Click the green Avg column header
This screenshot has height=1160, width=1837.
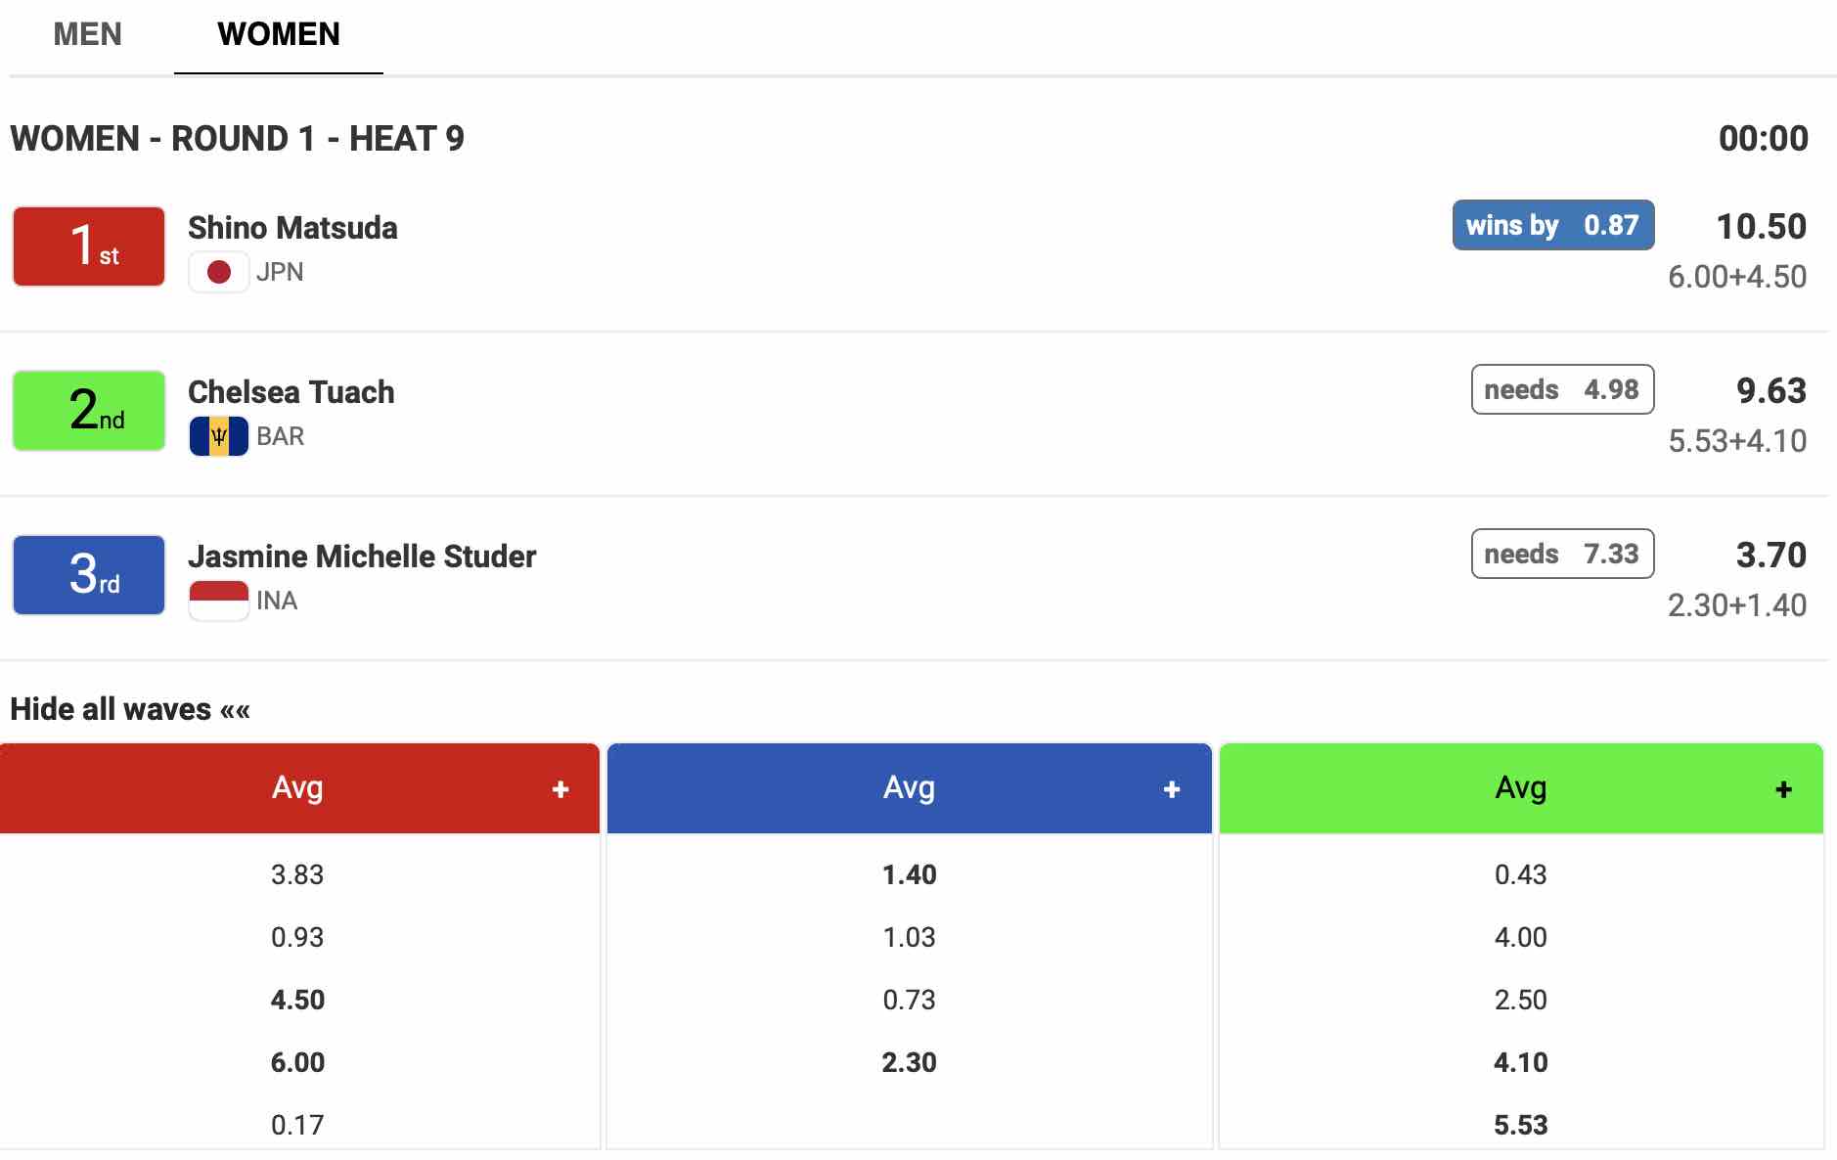pyautogui.click(x=1520, y=788)
